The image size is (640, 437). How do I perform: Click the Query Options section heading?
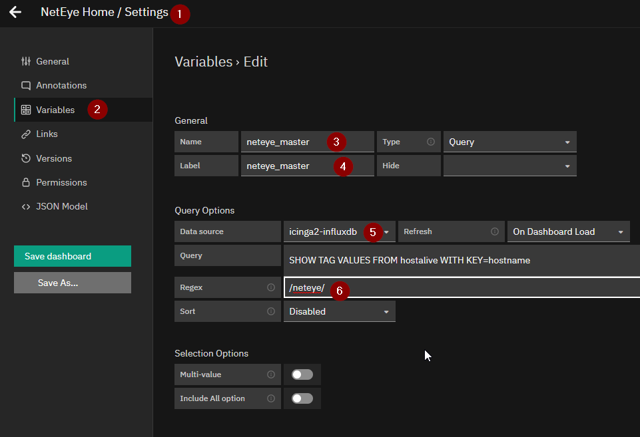click(x=204, y=210)
